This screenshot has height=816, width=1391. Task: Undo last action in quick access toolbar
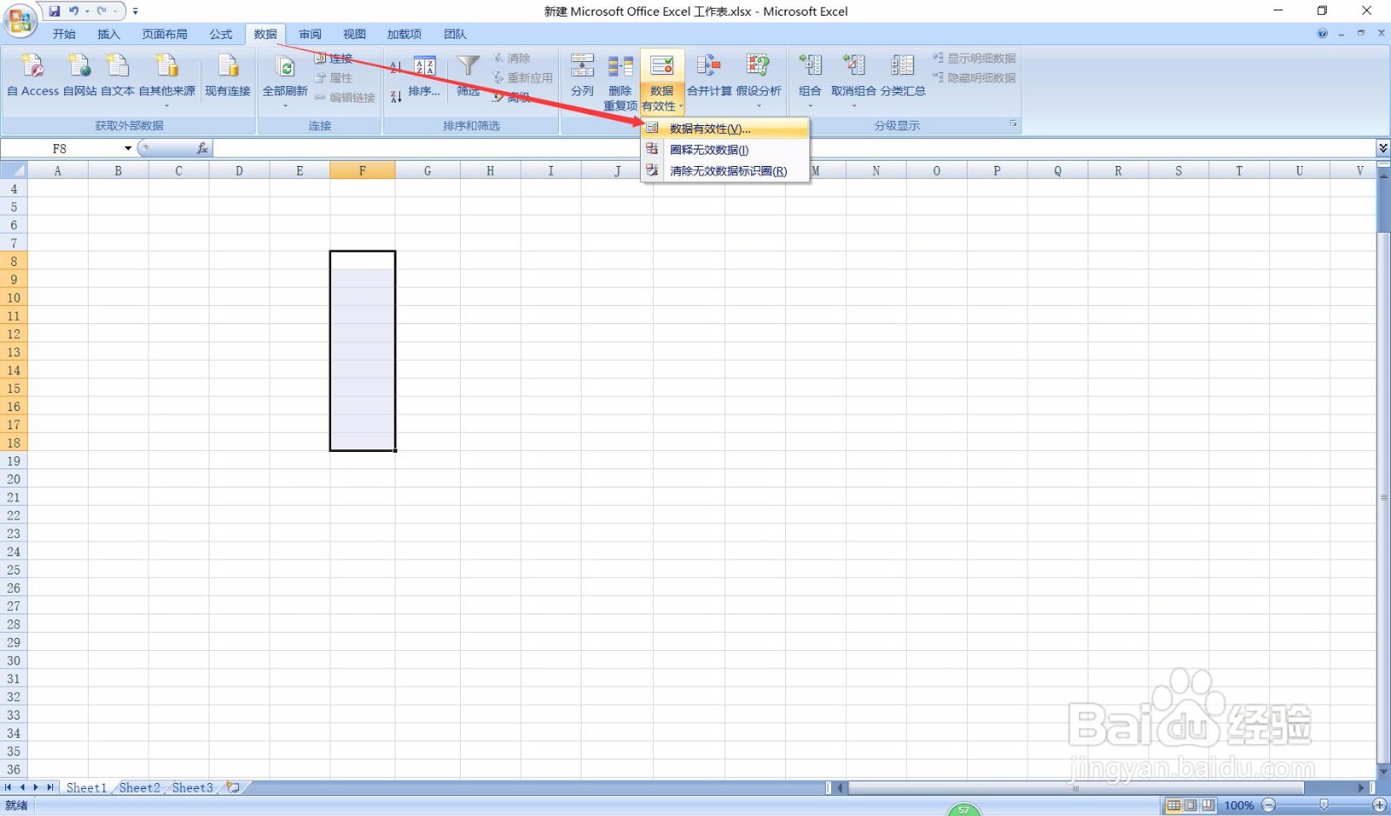(x=74, y=11)
